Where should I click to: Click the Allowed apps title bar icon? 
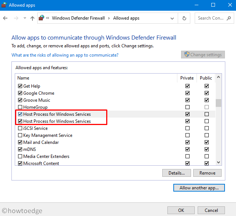coord(4,5)
